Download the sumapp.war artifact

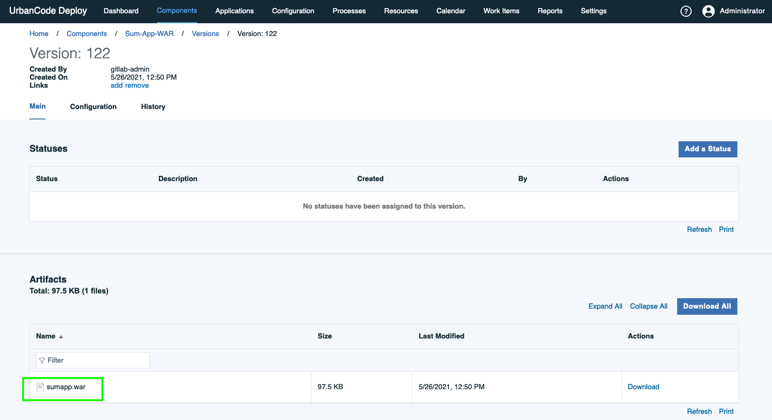(x=643, y=387)
